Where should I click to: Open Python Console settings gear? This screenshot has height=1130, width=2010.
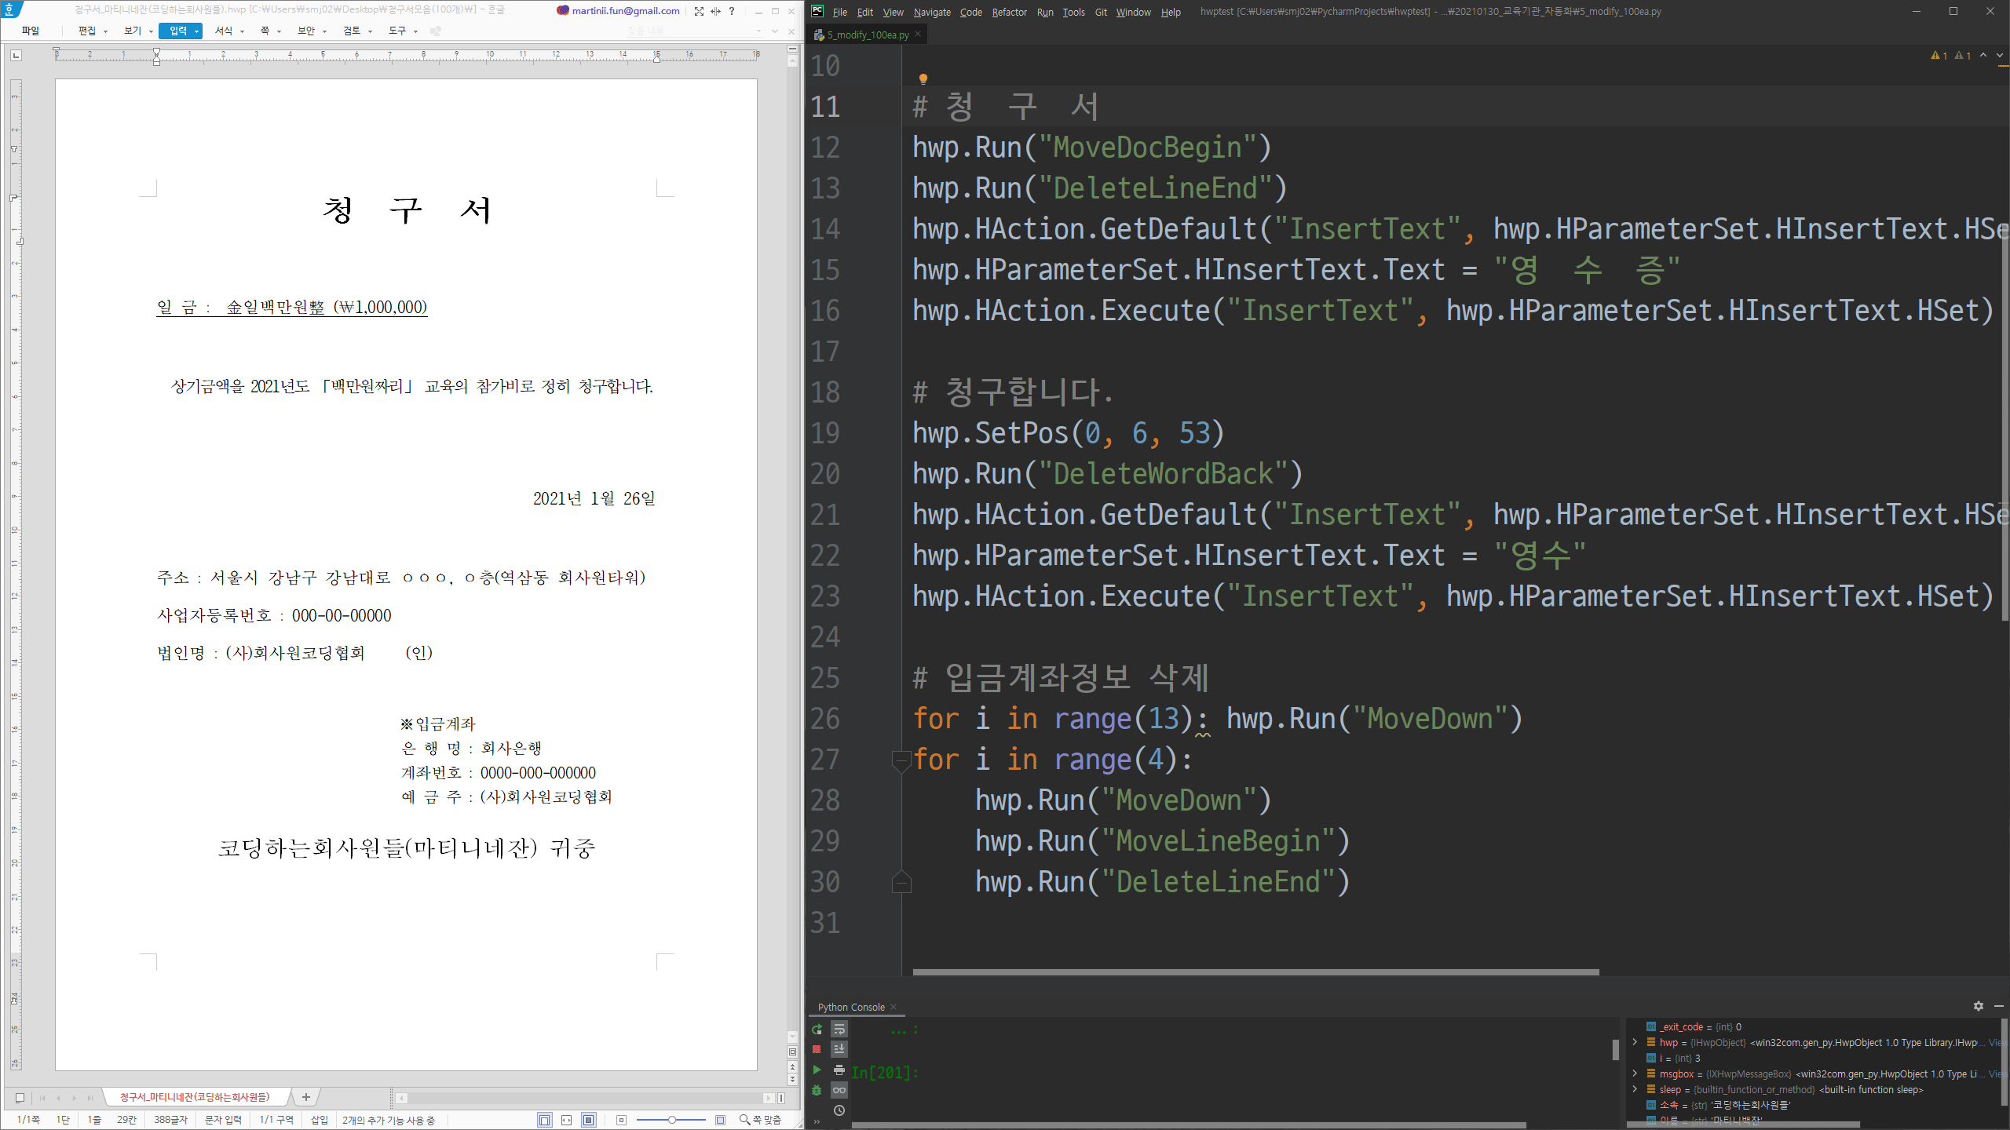coord(1978,1006)
